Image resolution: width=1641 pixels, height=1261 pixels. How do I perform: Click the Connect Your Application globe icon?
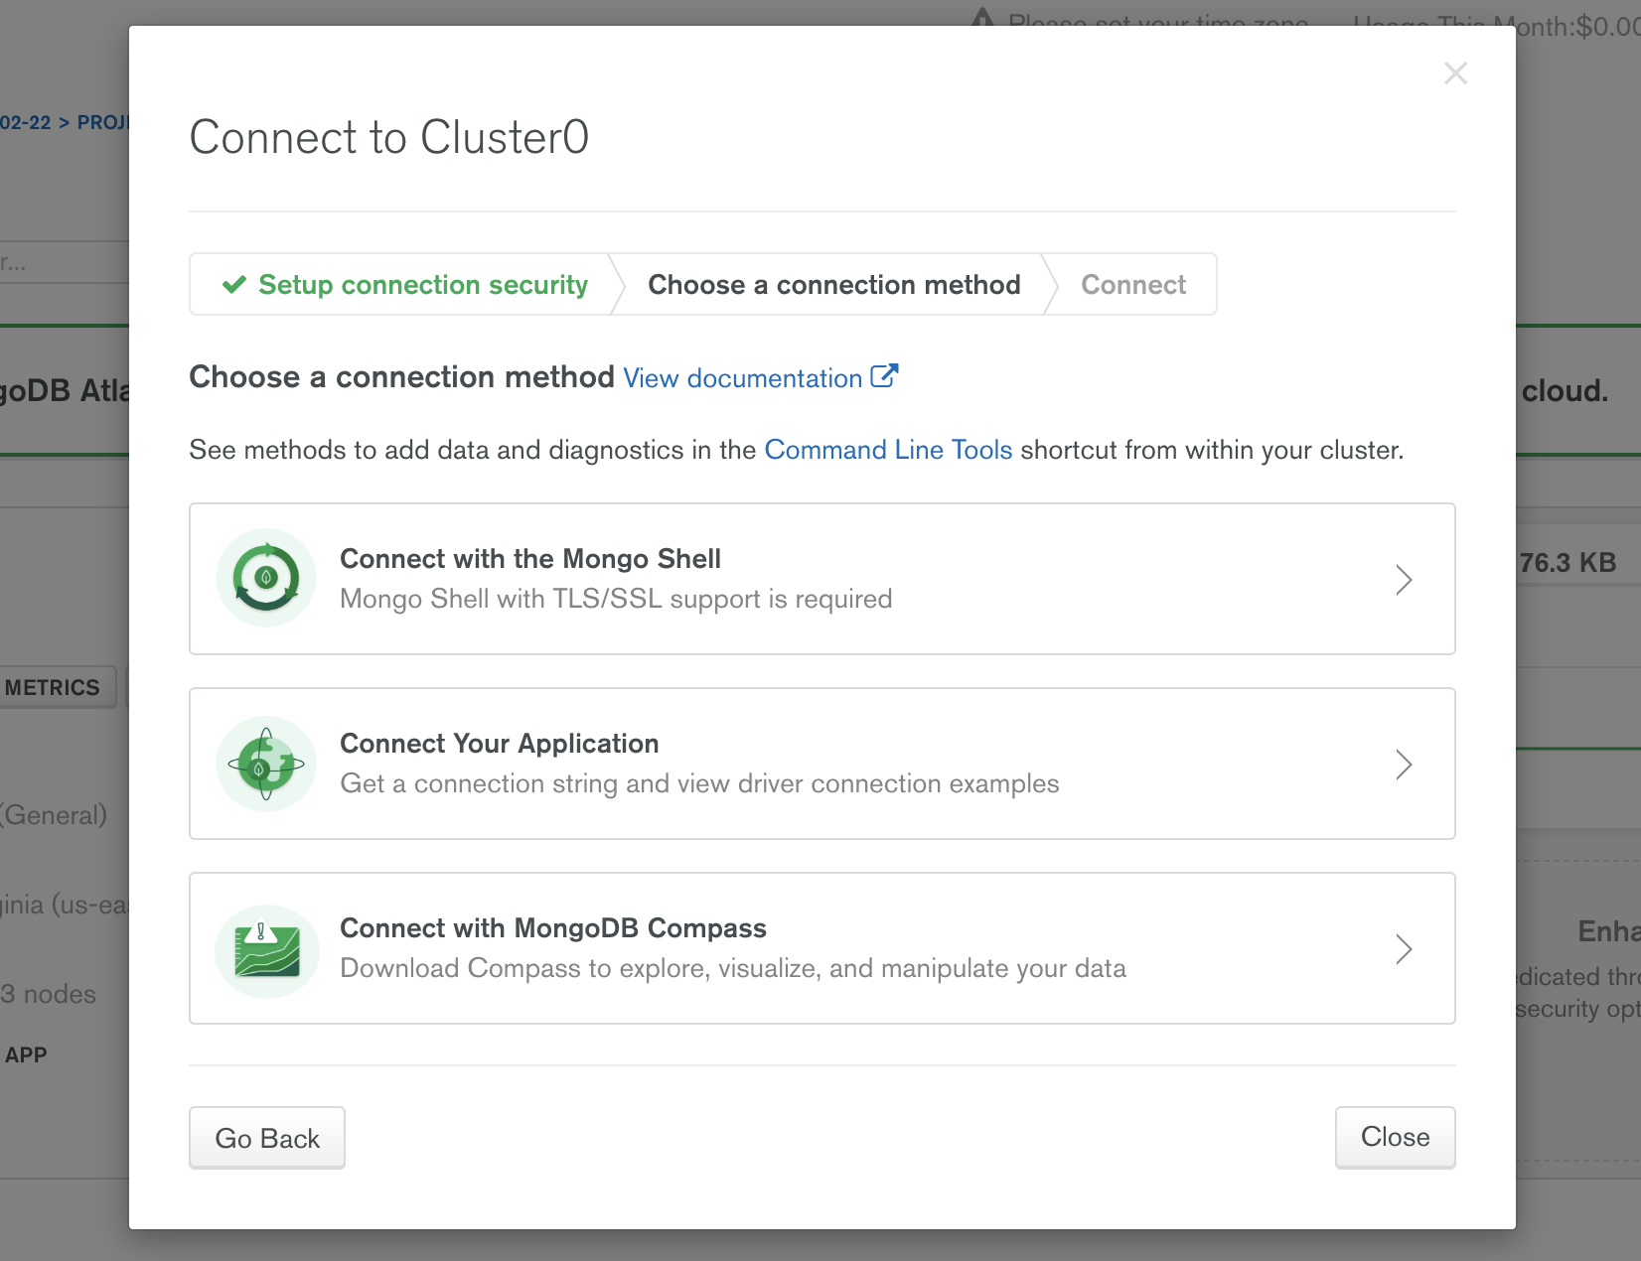(x=266, y=764)
